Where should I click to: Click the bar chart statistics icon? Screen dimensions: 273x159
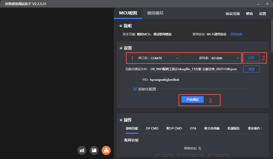coord(82,150)
